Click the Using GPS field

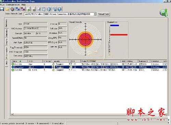tap(62, 38)
